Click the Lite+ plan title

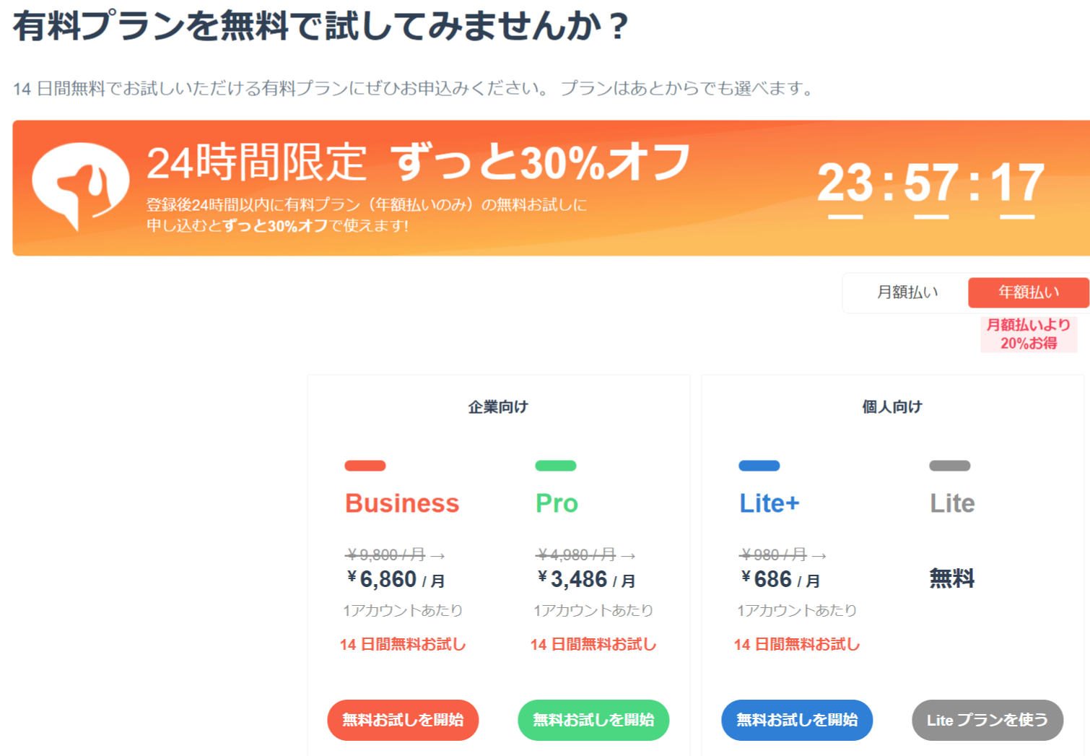tap(769, 503)
